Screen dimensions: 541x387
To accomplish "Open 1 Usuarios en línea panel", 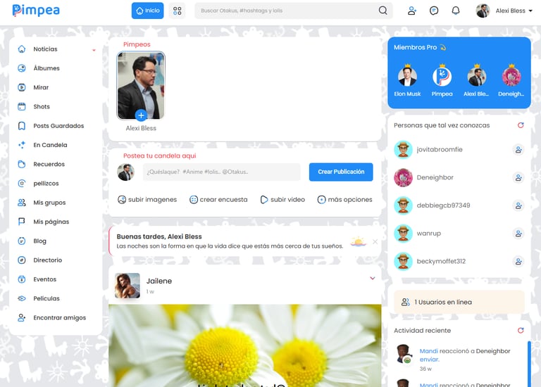I will (x=459, y=303).
